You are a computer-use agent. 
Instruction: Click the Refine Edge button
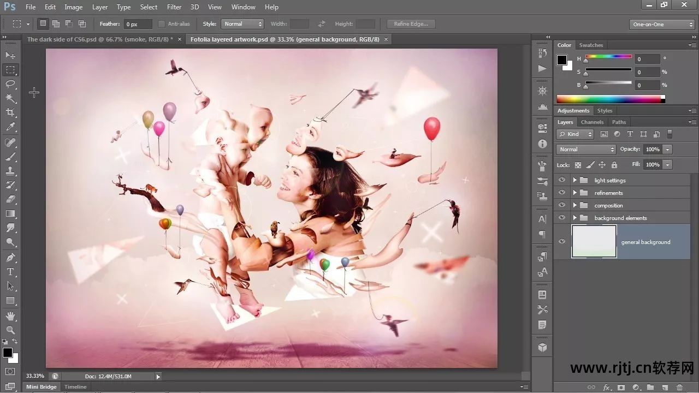pos(411,24)
